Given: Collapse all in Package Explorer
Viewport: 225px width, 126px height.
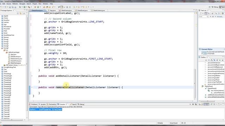Looking at the screenshot, I should (x=18, y=13).
